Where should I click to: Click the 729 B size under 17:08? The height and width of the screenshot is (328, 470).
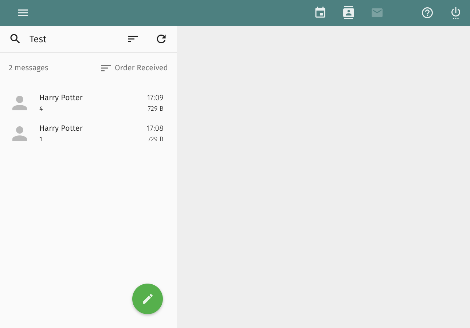[156, 139]
